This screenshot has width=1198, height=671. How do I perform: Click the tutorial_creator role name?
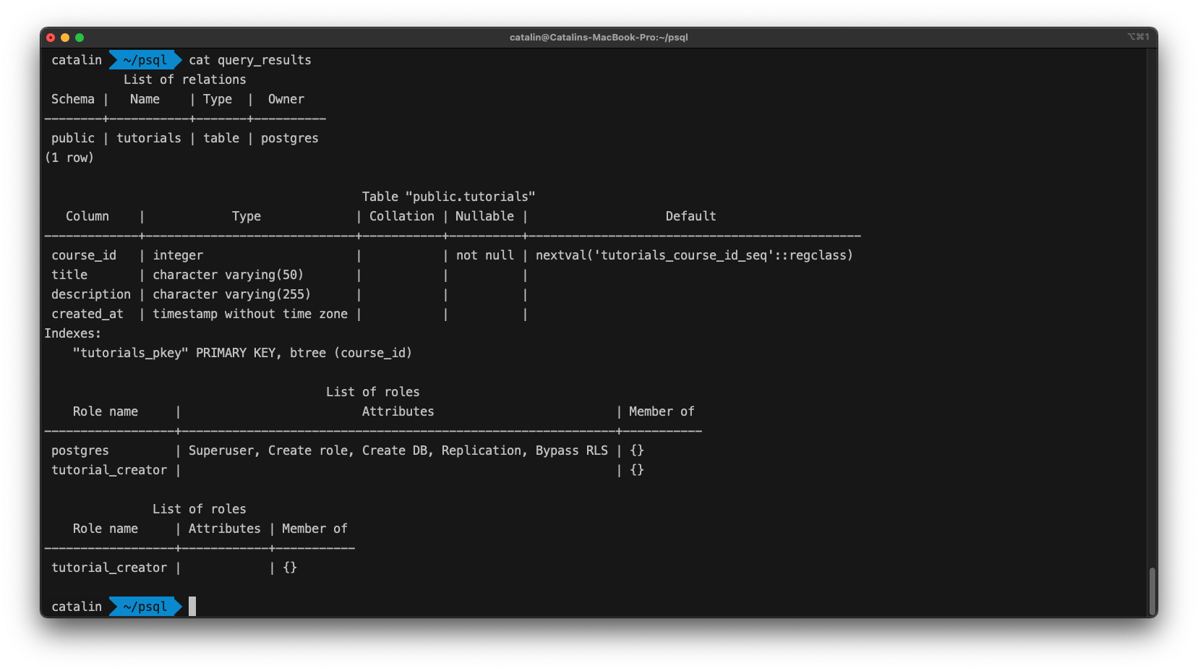coord(108,470)
